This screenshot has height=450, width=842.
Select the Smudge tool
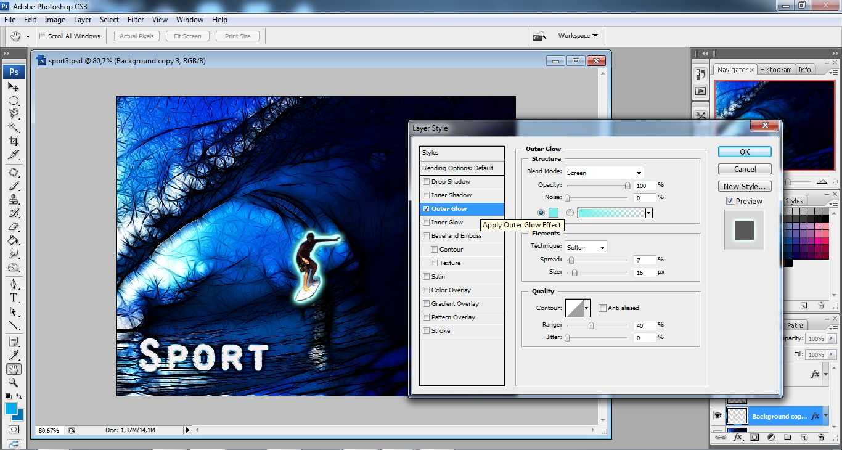point(14,254)
